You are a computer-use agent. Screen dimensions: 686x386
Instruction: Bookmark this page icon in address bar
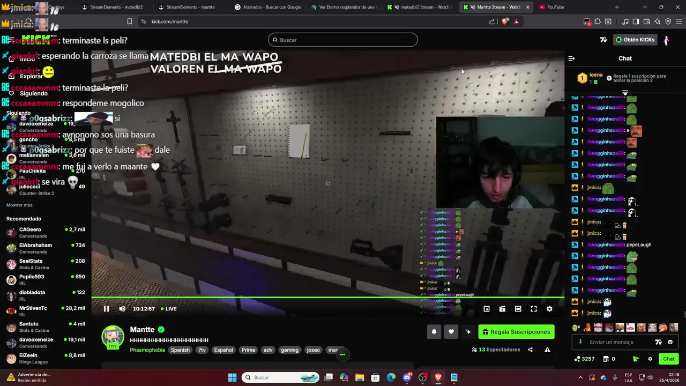129,21
